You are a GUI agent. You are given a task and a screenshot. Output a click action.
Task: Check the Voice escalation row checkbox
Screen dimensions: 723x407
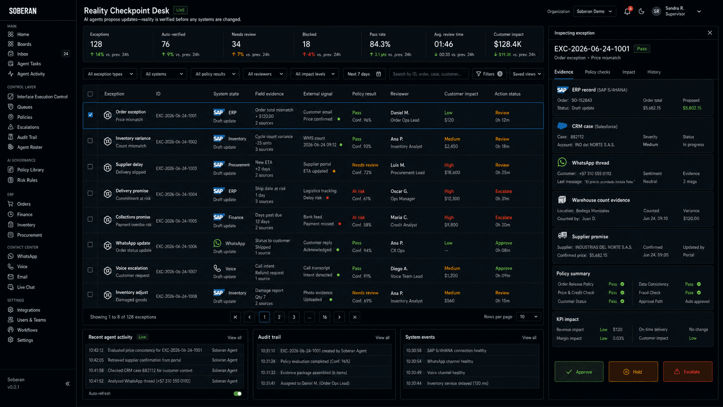pos(90,270)
